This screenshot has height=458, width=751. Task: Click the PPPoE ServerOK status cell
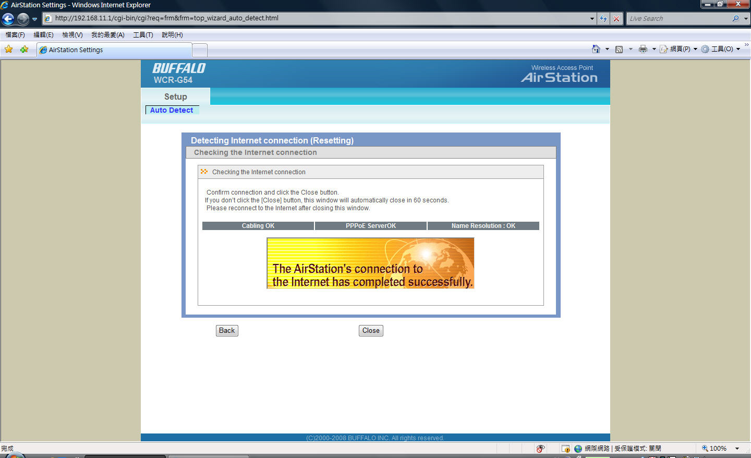point(371,226)
